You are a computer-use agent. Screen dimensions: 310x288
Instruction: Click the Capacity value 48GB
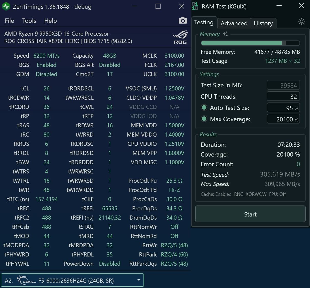pos(109,56)
